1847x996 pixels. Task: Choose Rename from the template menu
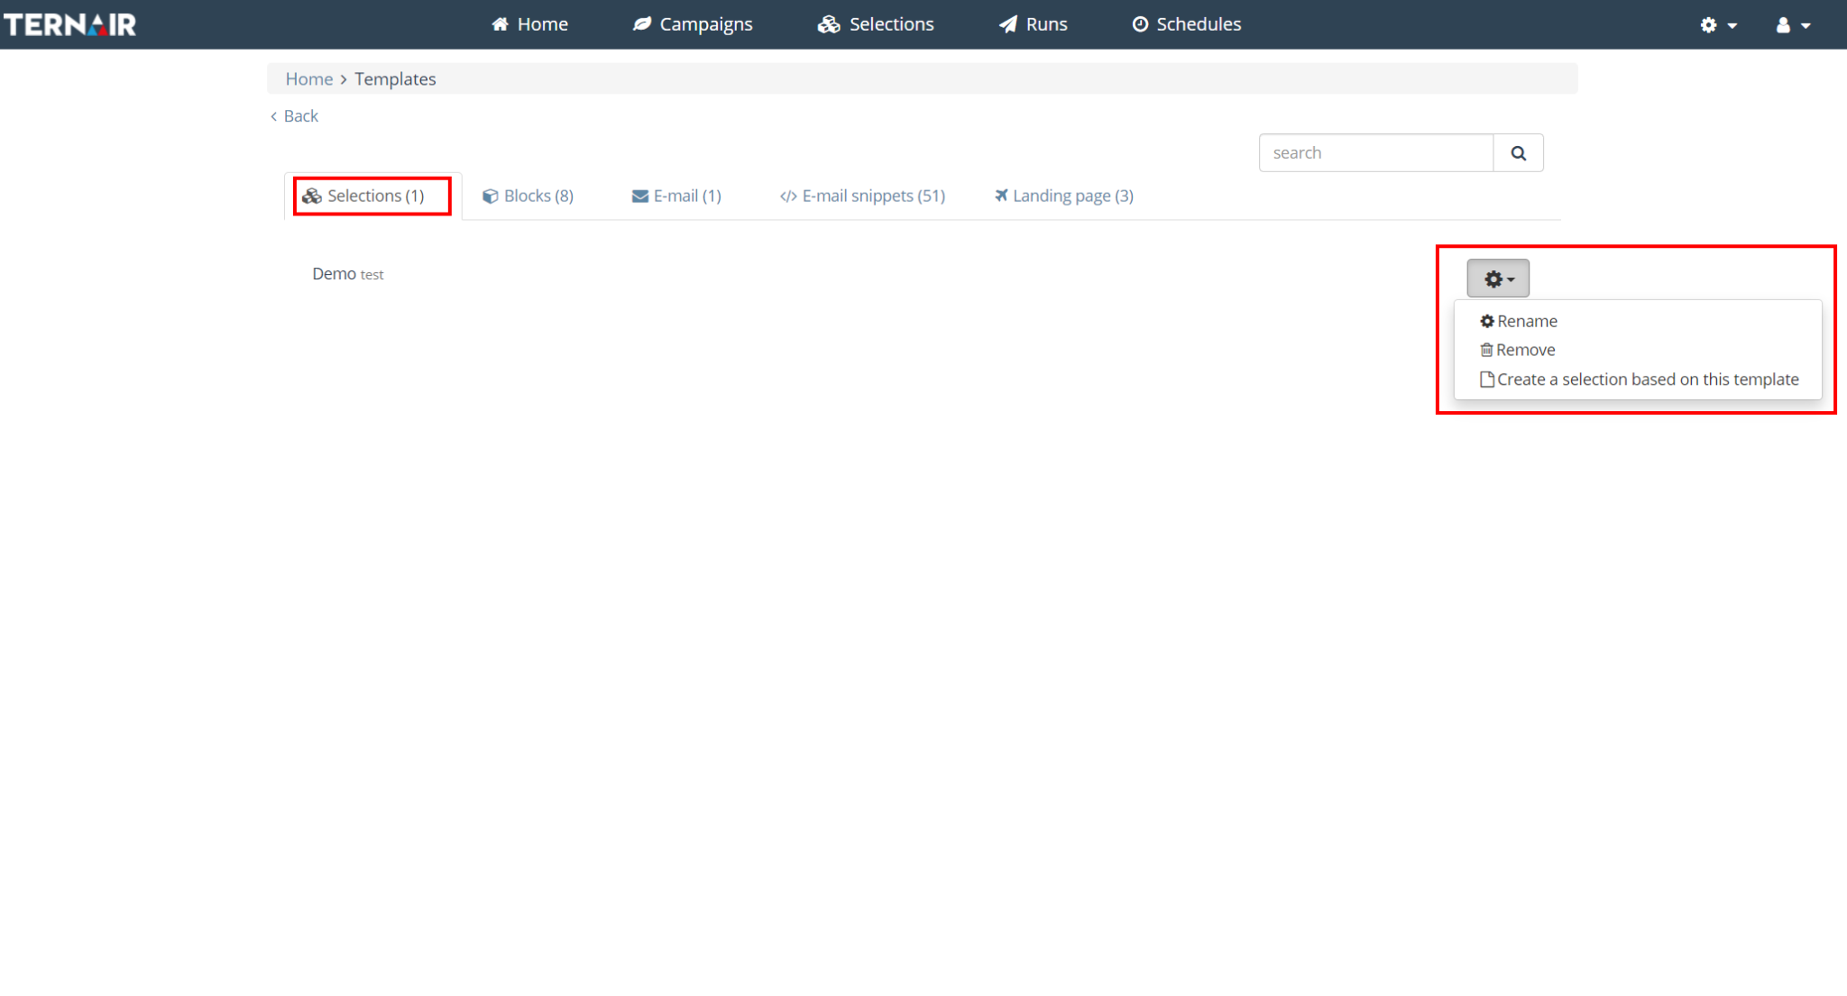(x=1519, y=321)
